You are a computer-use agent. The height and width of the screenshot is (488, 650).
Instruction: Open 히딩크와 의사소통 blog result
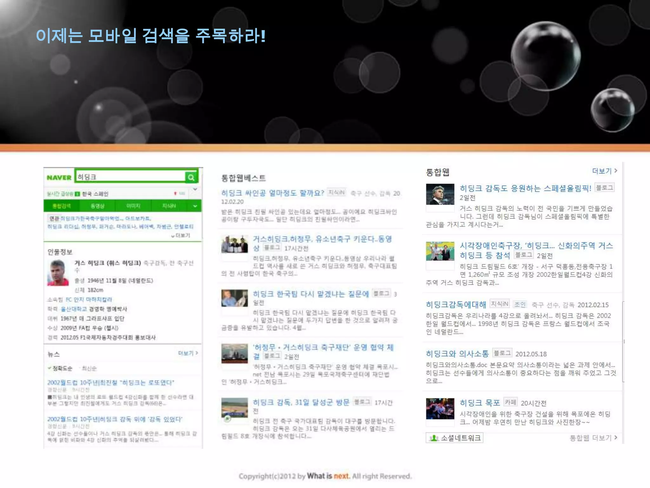[457, 354]
